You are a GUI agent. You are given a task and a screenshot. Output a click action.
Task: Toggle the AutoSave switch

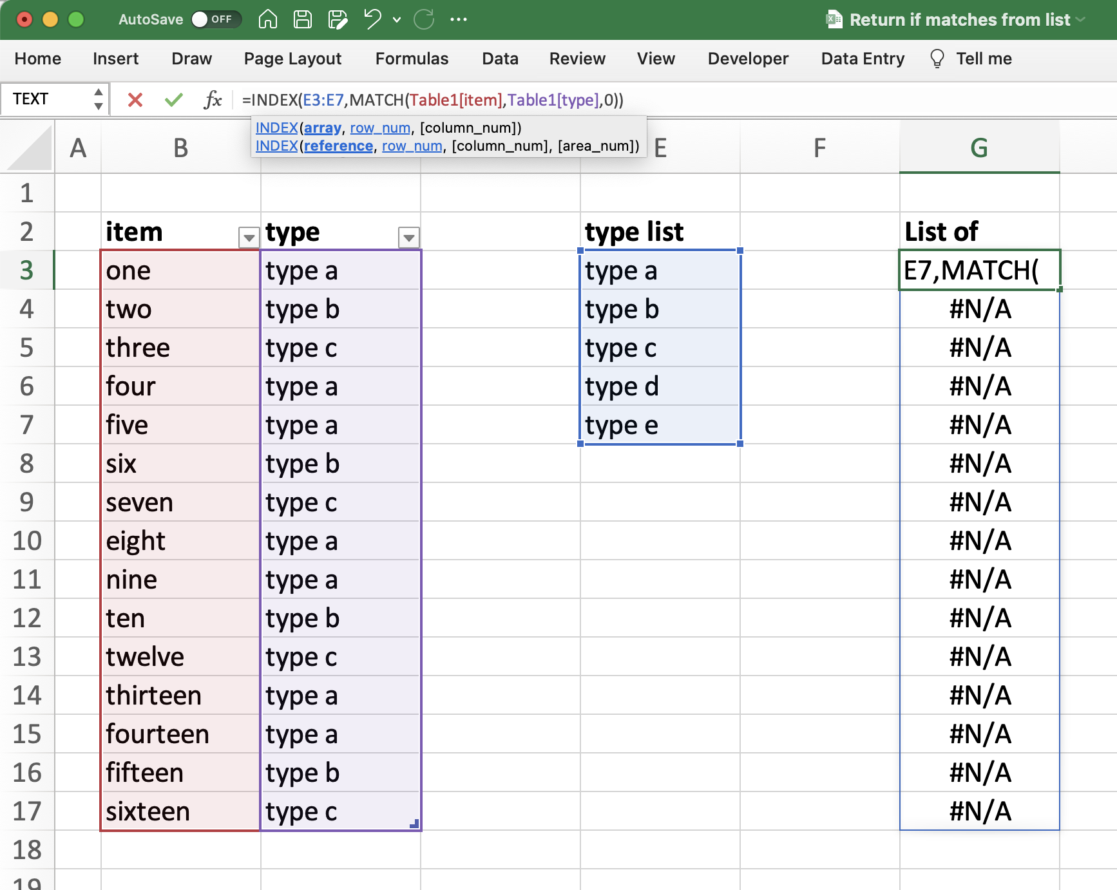(216, 19)
